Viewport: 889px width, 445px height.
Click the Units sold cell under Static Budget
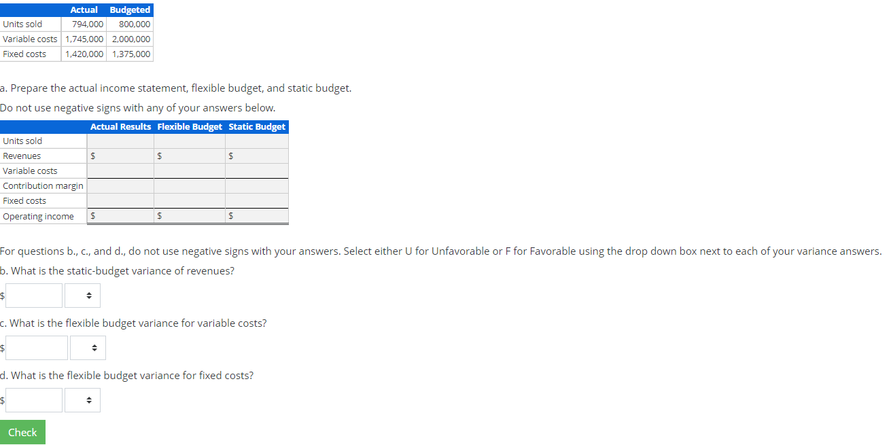tap(257, 141)
